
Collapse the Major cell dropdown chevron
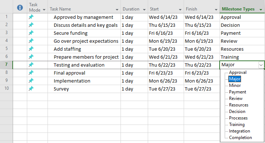[x=261, y=65]
